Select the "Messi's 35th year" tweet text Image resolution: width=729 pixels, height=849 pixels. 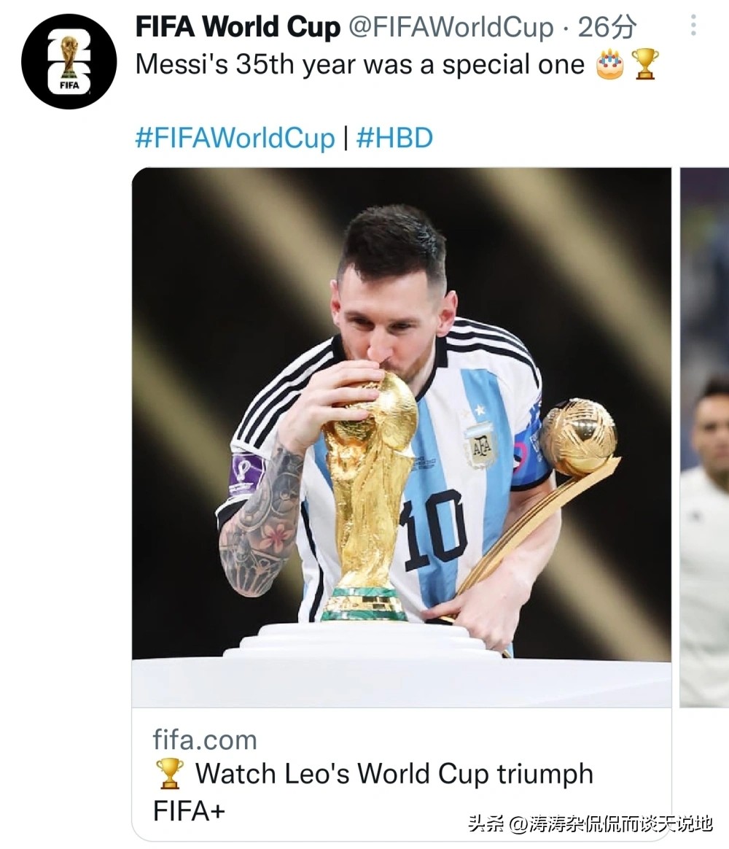[360, 65]
